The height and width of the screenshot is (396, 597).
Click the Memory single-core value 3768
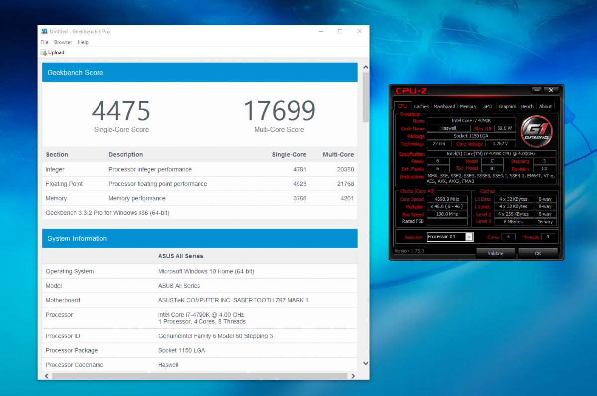pyautogui.click(x=300, y=198)
